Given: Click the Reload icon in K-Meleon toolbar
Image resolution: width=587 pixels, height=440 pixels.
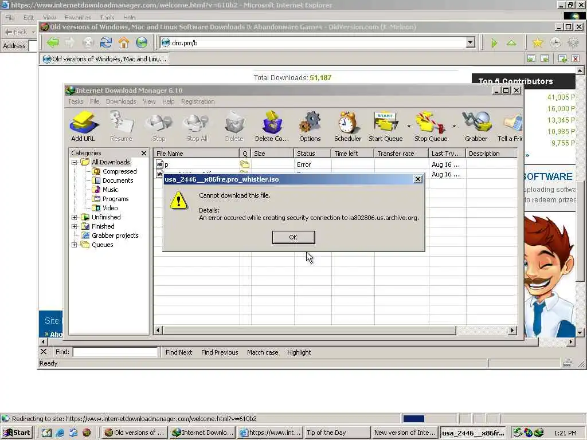Looking at the screenshot, I should 106,42.
